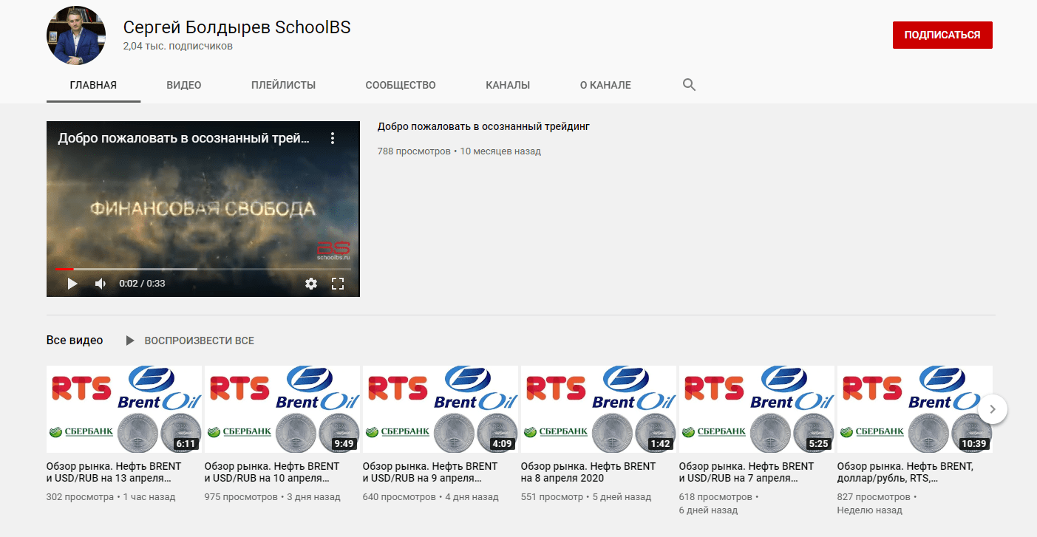Click the play icon next to Воспроизвести все
The image size is (1037, 537).
(130, 341)
